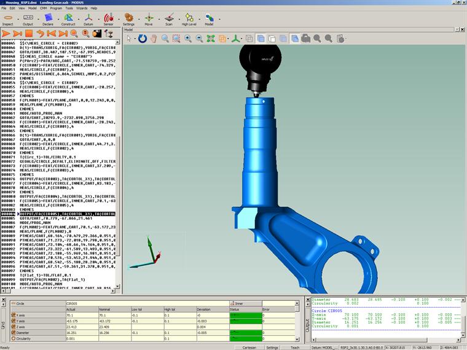Click the zoom out minus icon

[x=199, y=39]
